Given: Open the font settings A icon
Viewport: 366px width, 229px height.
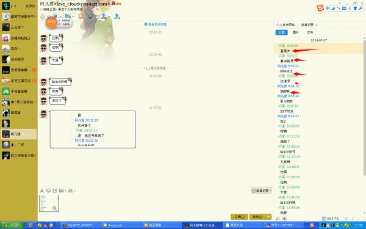Looking at the screenshot, I should (41, 191).
